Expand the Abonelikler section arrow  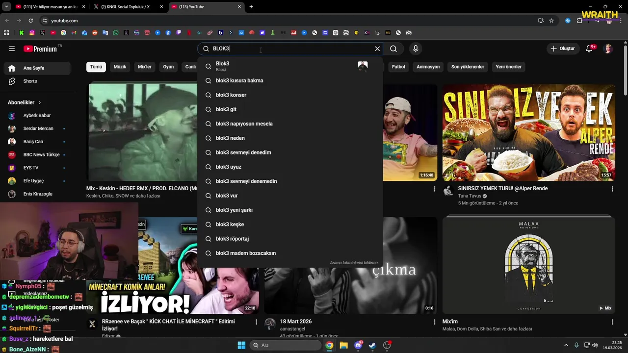click(x=40, y=102)
